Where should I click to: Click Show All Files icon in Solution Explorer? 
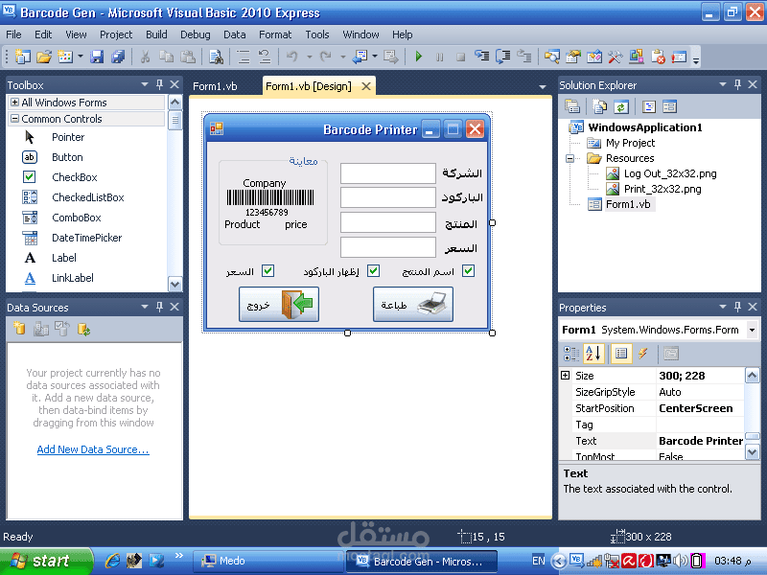coord(599,106)
